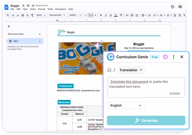Close the Curriculum Genie panel

pyautogui.click(x=182, y=57)
